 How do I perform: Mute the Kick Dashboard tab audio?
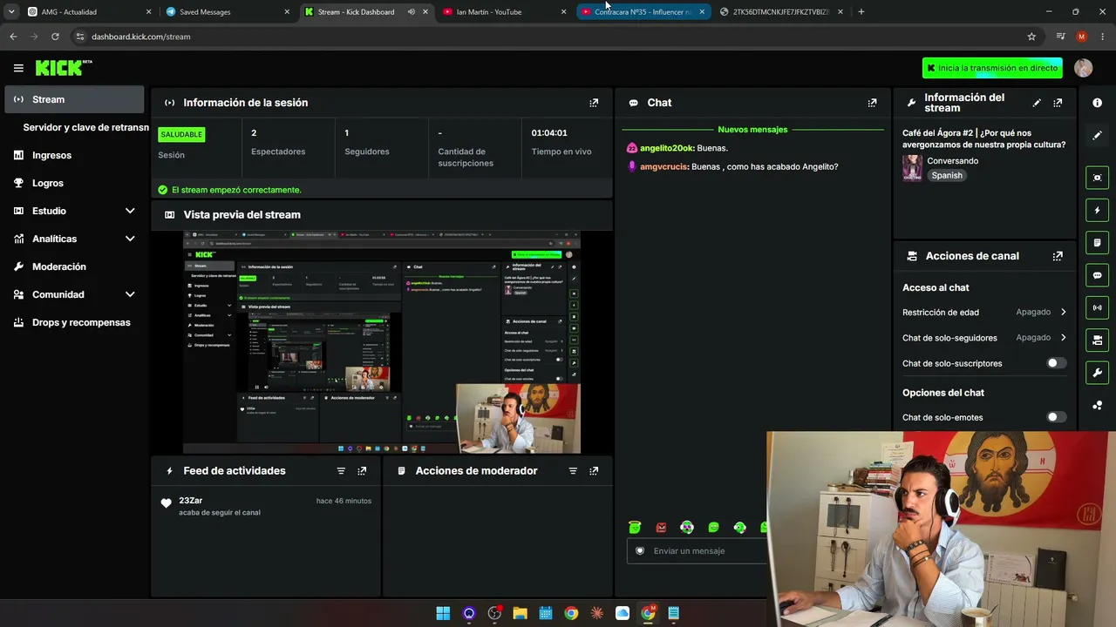[x=412, y=12]
